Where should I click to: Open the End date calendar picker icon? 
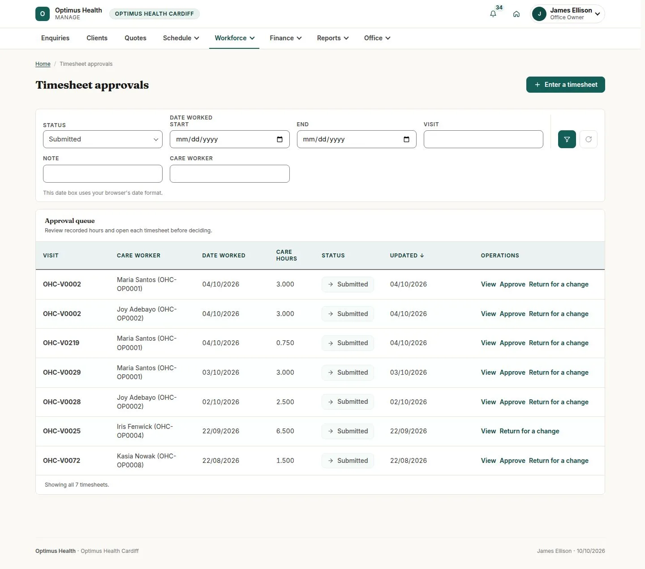coord(407,139)
